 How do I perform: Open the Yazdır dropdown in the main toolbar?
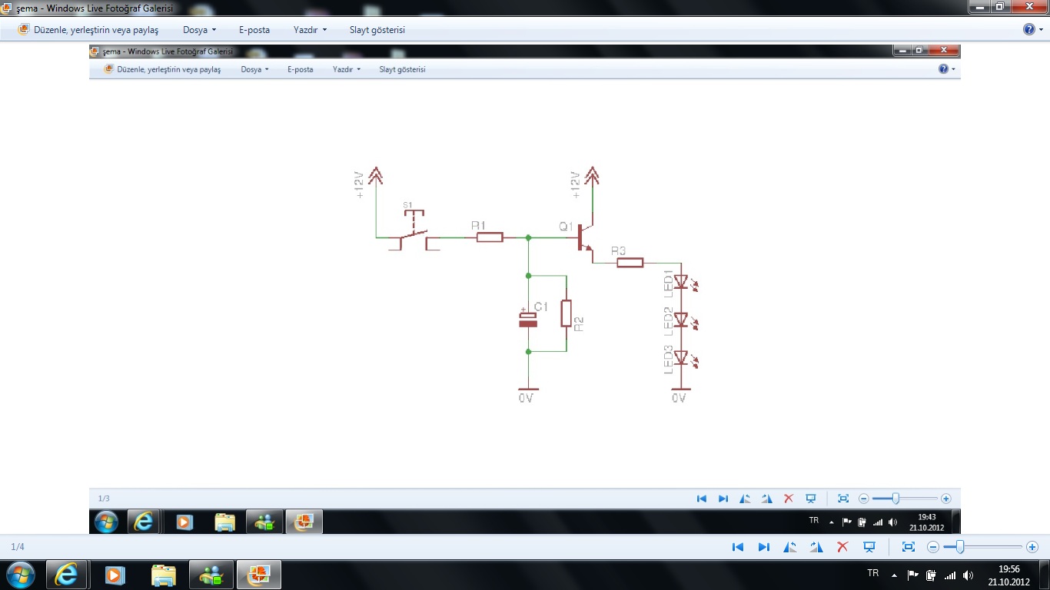(x=310, y=30)
